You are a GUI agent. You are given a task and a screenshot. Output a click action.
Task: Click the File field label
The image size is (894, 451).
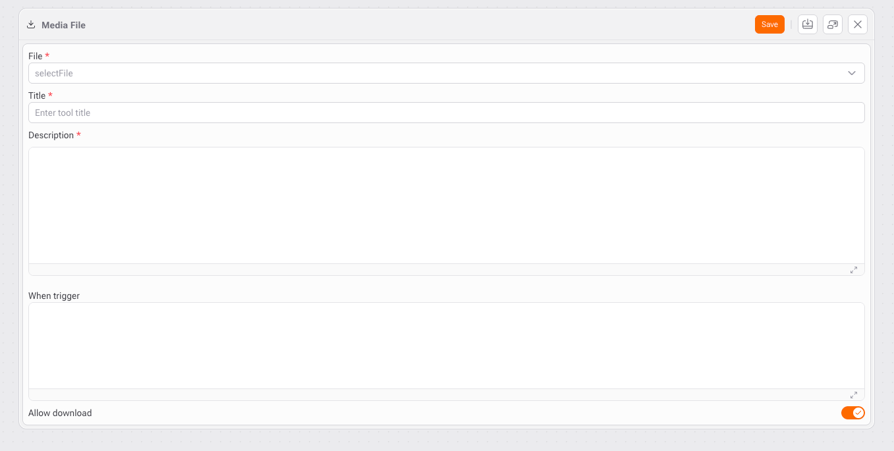click(35, 56)
